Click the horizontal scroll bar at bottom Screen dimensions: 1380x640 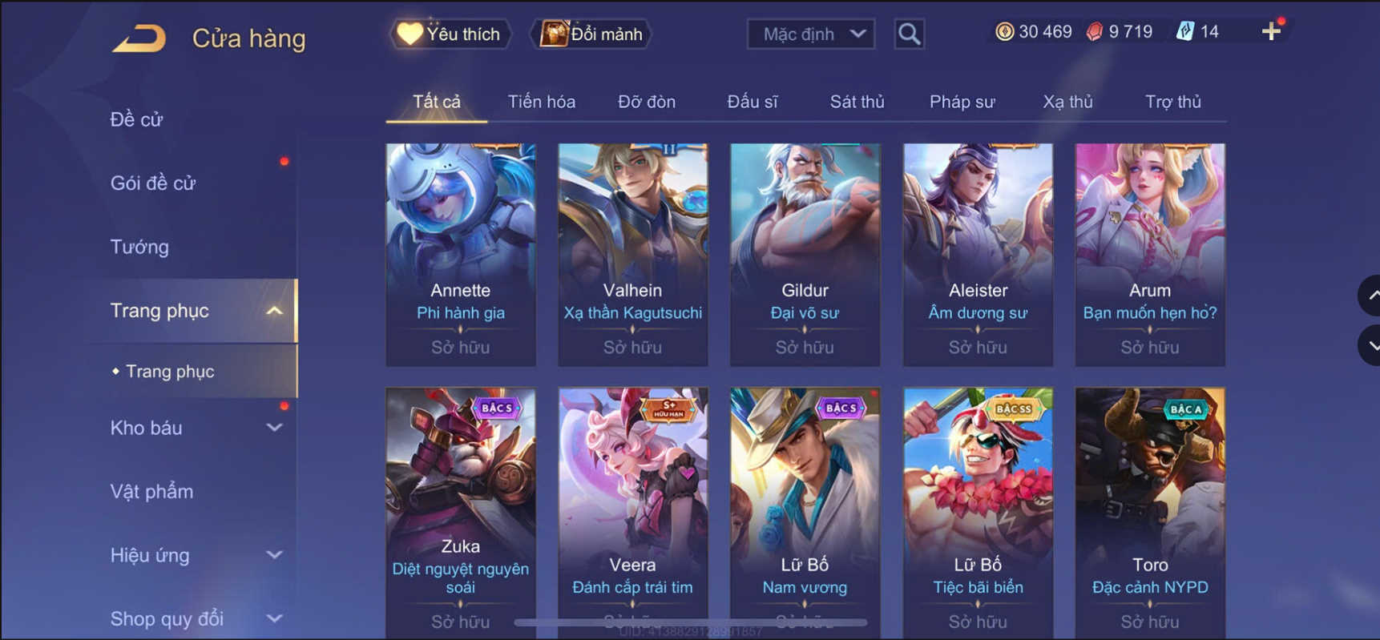(691, 622)
